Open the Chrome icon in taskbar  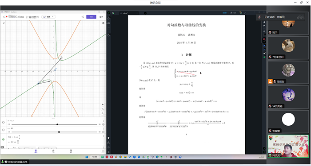(x=120, y=157)
